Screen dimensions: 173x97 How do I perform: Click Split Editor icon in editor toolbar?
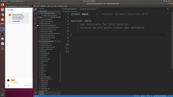click(x=168, y=9)
